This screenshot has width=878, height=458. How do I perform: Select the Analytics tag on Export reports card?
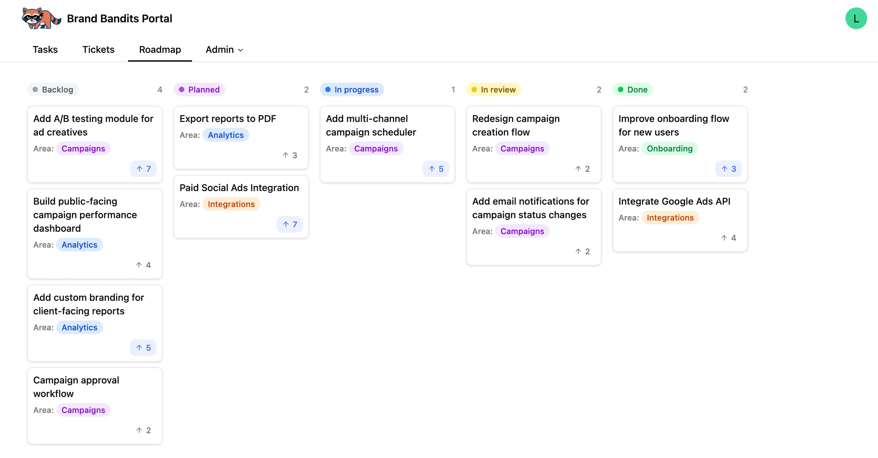pyautogui.click(x=226, y=134)
